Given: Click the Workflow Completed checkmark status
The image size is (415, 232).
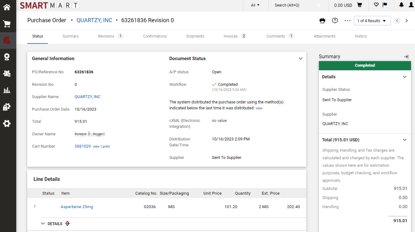Looking at the screenshot, I should pyautogui.click(x=225, y=84).
